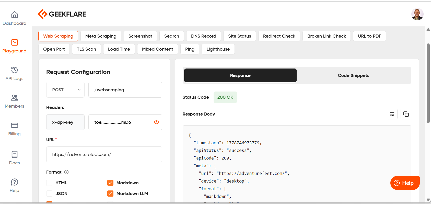Select the Lighthouse tab

[218, 49]
